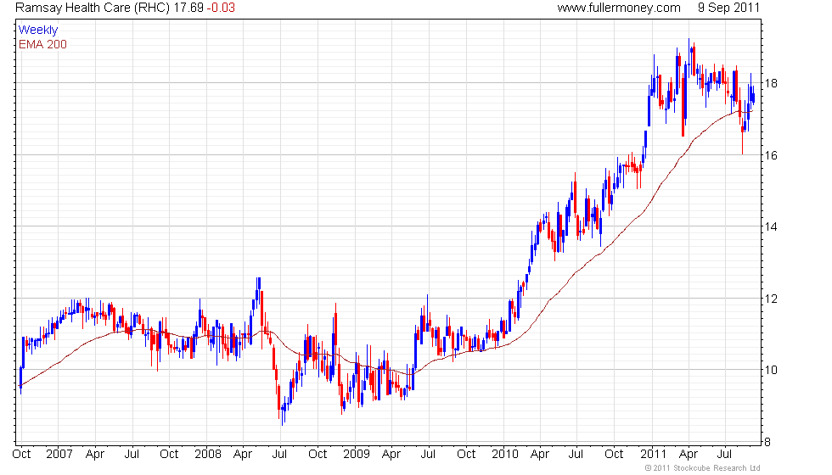This screenshot has width=832, height=475.
Task: Click the 2007 year axis label
Action: (x=59, y=455)
